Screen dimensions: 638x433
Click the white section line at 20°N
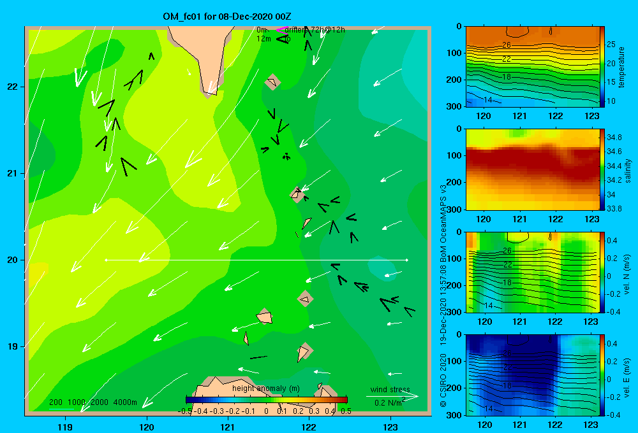point(256,260)
